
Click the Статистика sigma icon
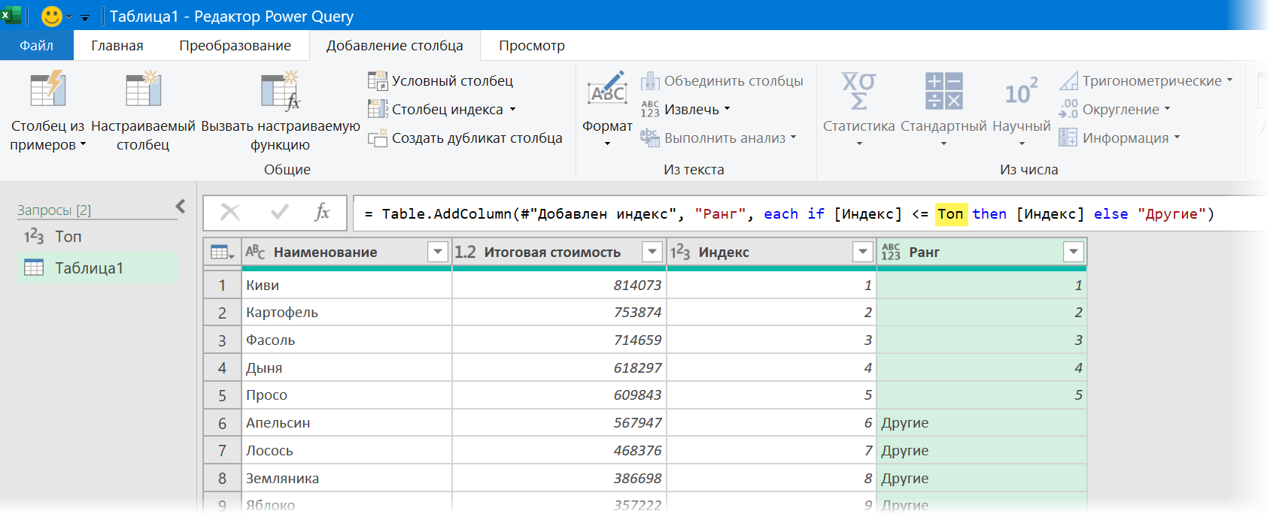(858, 90)
